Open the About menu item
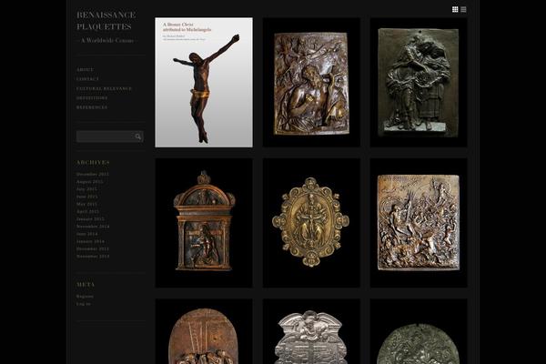 (x=85, y=70)
